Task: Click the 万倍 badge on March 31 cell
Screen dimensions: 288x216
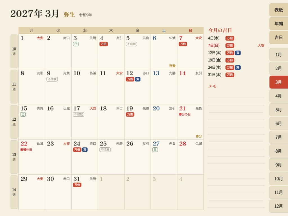Action: pyautogui.click(x=77, y=185)
